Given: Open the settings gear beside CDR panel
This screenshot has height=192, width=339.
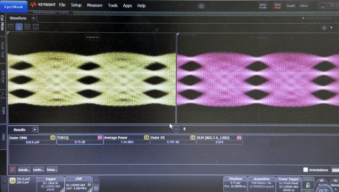Looking at the screenshot, I should click(96, 188).
